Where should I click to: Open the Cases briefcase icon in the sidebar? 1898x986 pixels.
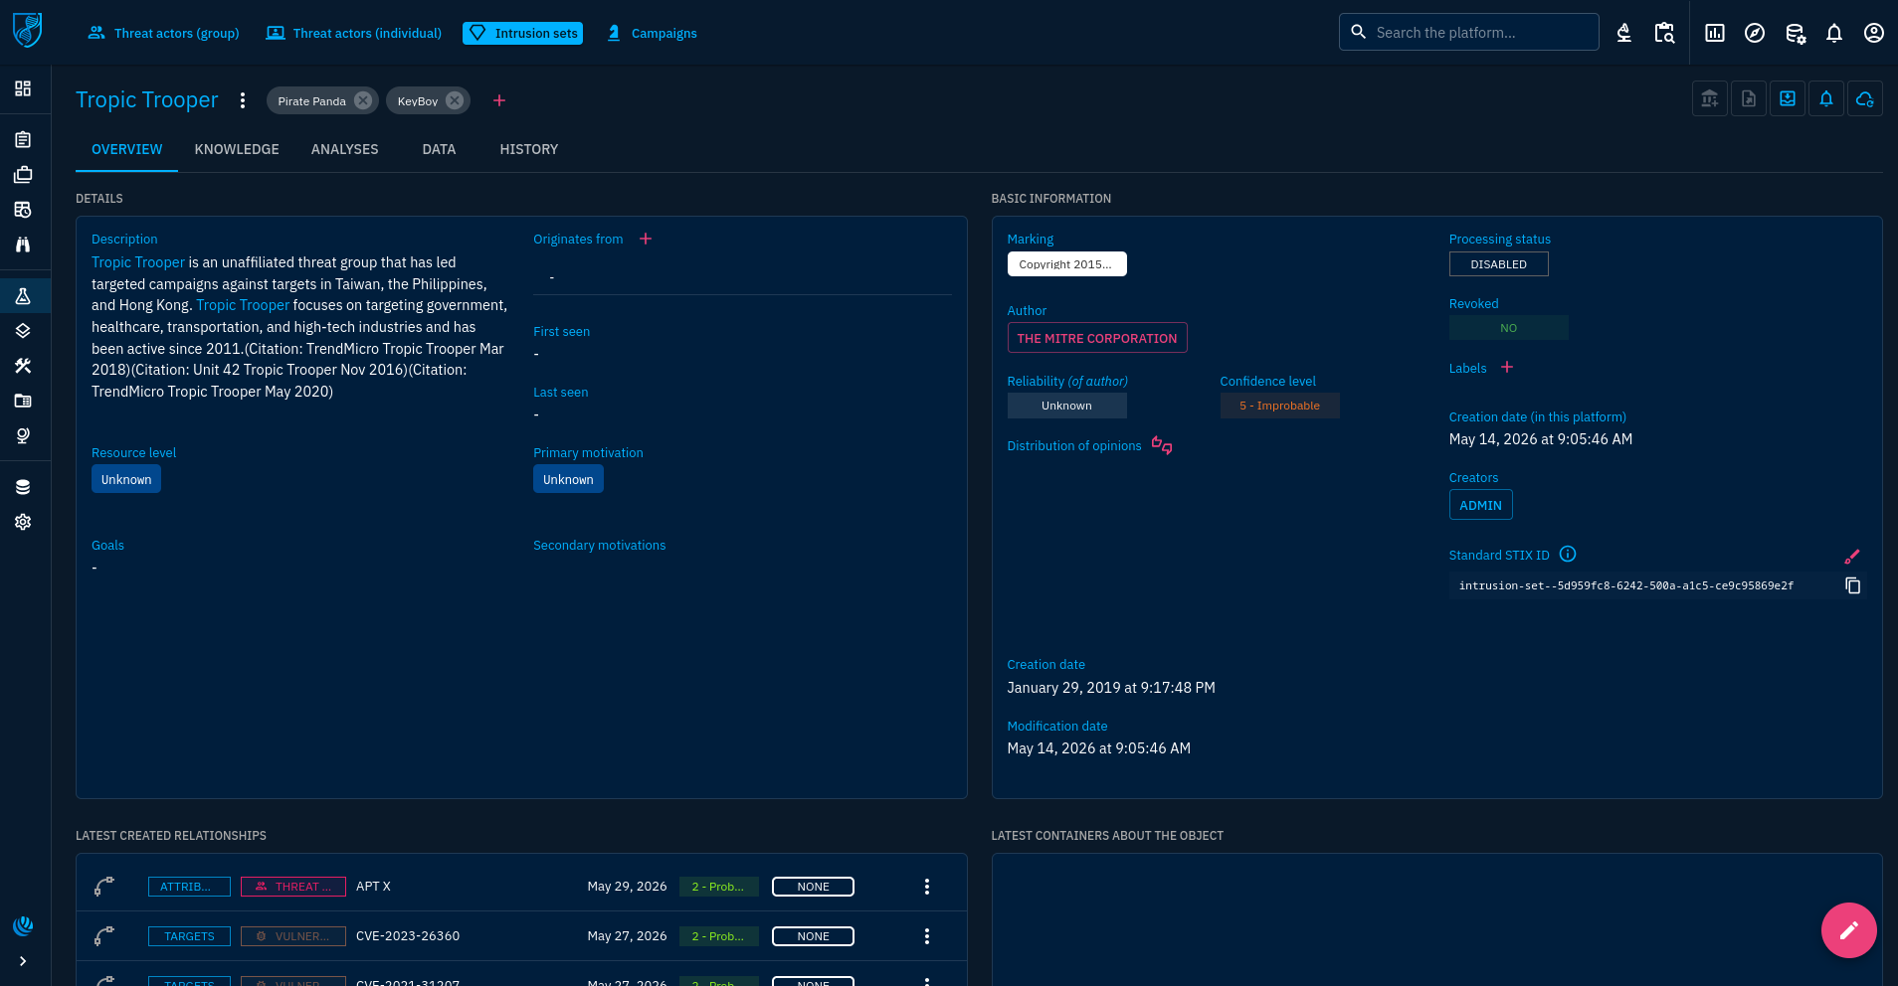(23, 175)
